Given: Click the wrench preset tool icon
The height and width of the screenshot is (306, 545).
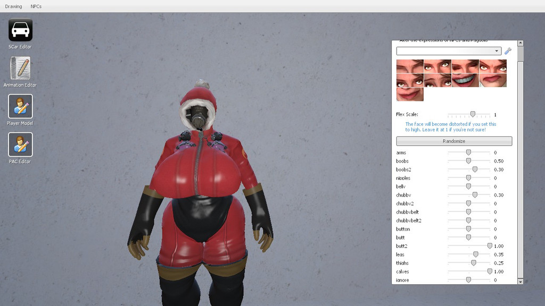Looking at the screenshot, I should coord(508,51).
